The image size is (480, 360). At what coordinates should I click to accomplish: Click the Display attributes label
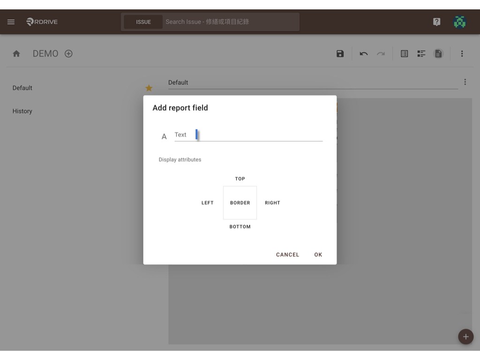click(x=180, y=159)
